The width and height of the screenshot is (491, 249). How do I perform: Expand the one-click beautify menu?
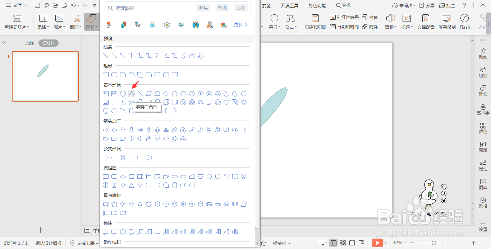click(276, 243)
